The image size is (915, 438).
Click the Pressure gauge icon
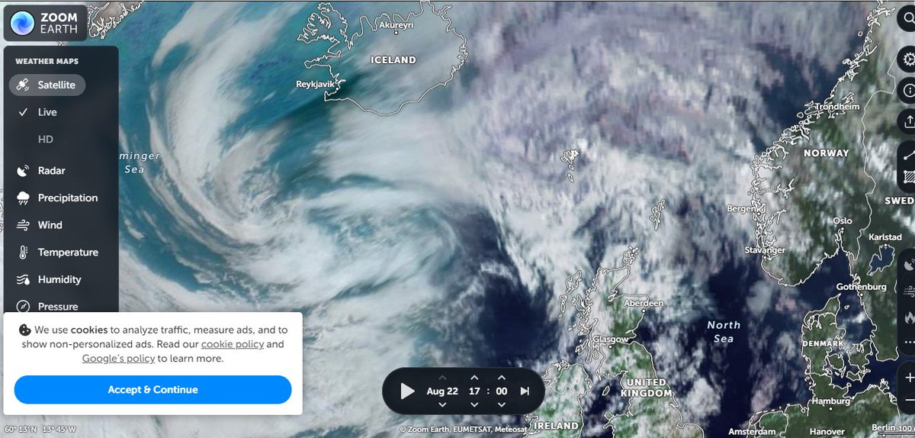(23, 307)
